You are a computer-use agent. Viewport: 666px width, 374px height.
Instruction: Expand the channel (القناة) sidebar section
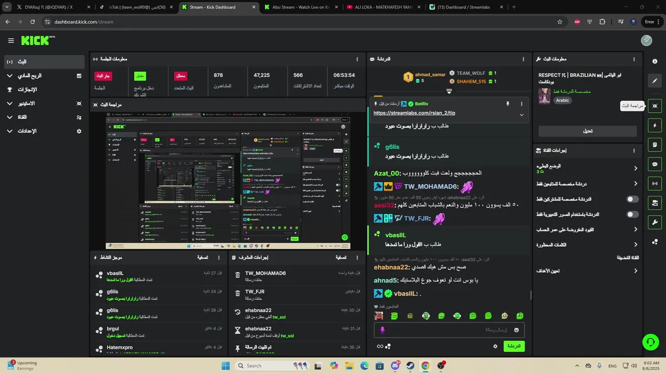tap(44, 117)
